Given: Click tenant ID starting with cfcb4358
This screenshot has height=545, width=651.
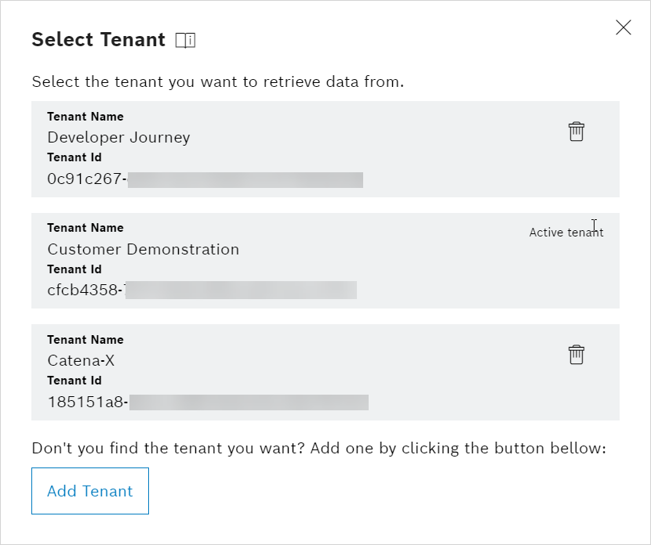Looking at the screenshot, I should pyautogui.click(x=85, y=291).
